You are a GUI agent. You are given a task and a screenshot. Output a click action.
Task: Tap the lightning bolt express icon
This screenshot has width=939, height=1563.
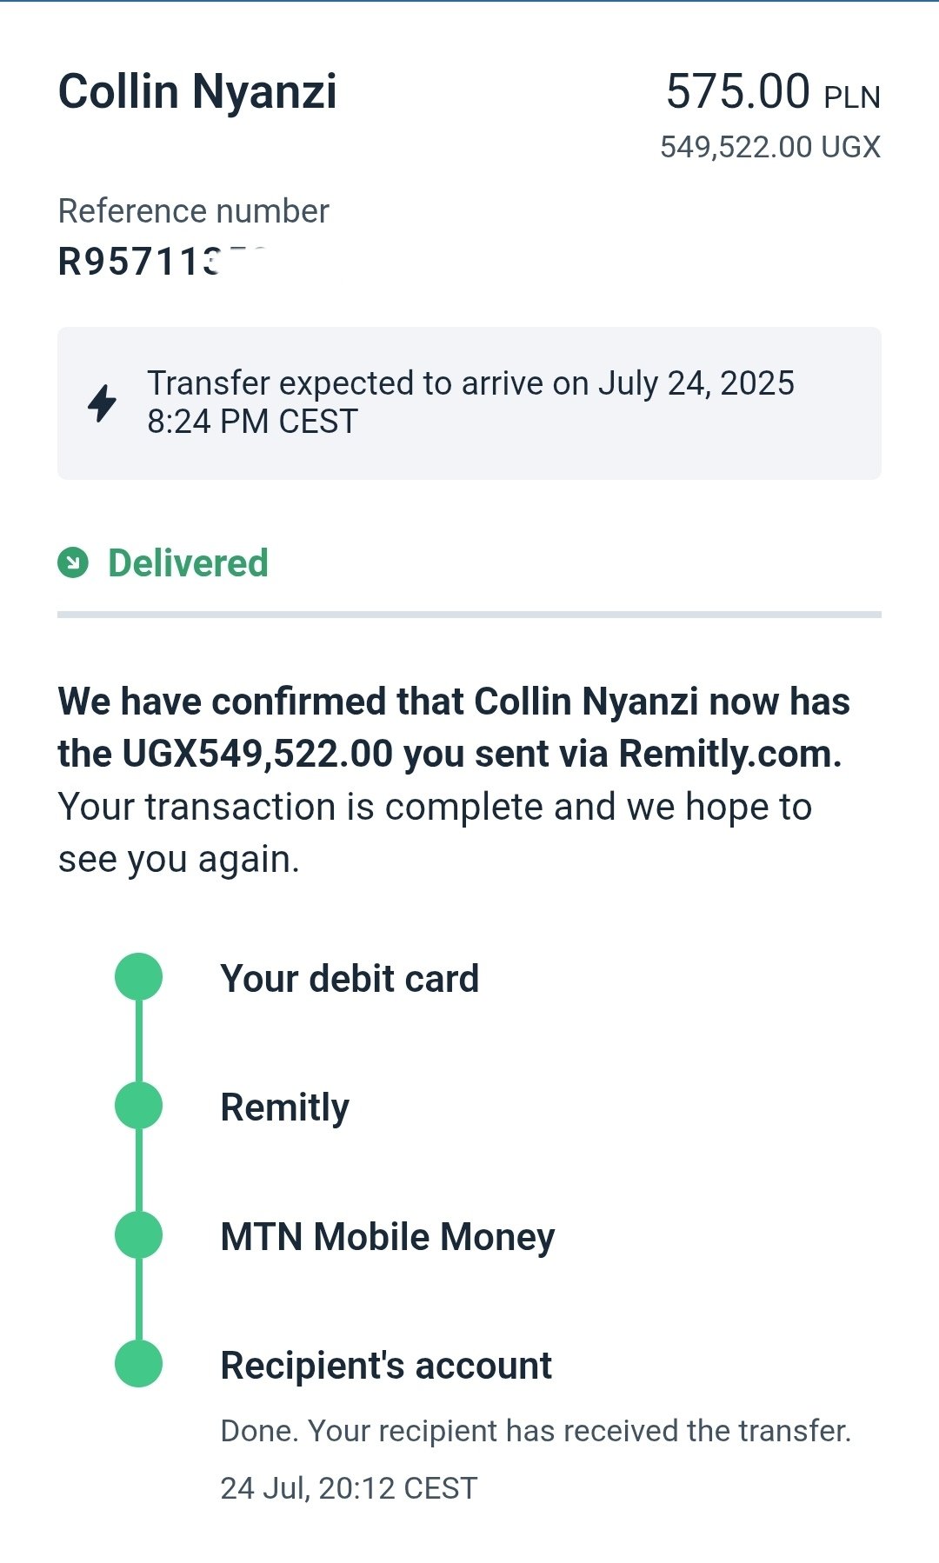click(x=103, y=403)
